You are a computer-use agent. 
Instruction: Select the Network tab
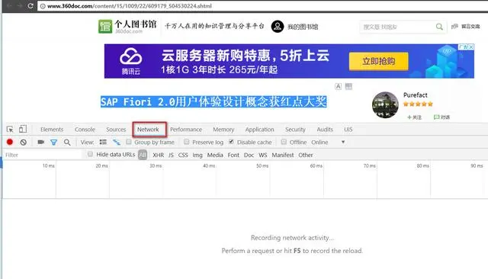point(148,130)
